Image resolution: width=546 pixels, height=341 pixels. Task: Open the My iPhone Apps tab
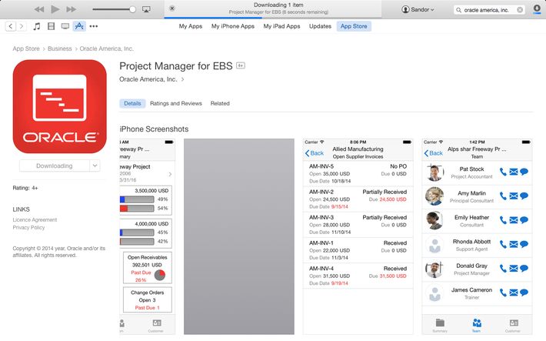[233, 26]
